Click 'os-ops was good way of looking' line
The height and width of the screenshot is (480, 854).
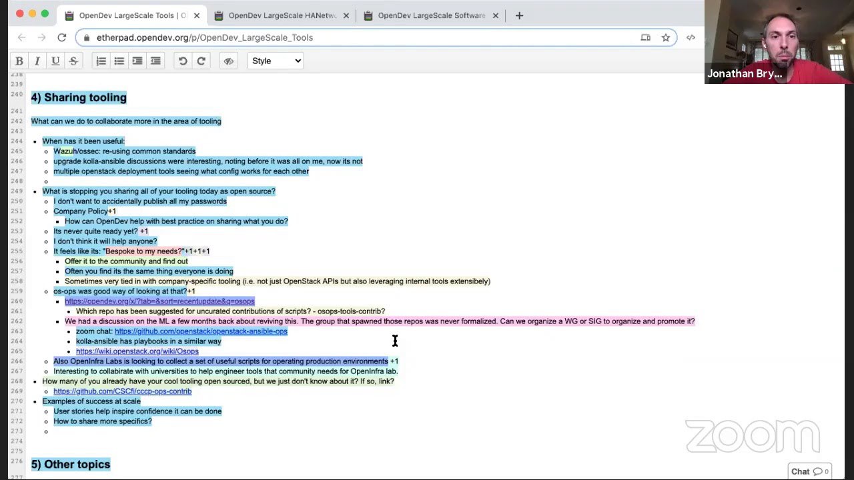pyautogui.click(x=124, y=291)
